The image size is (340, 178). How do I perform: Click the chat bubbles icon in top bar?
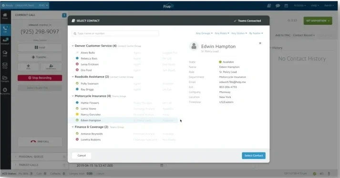[x=278, y=6]
